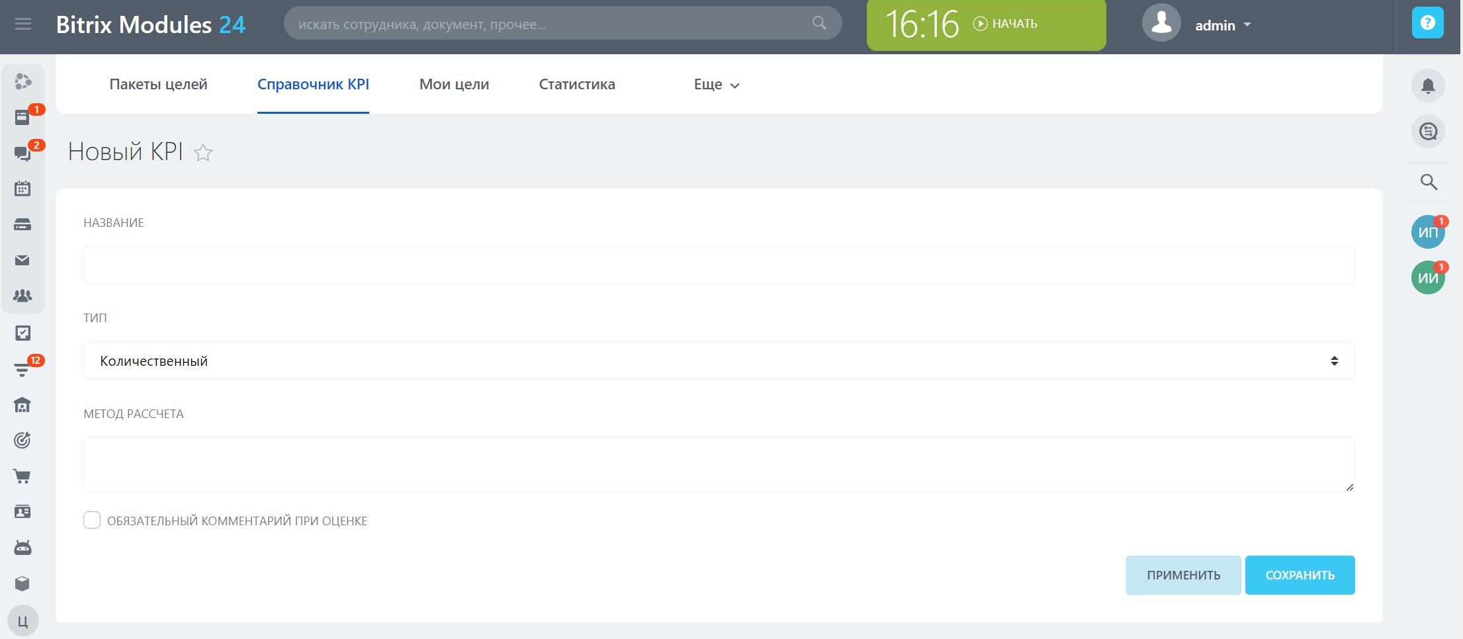Open the goals target sidebar icon

(x=22, y=441)
